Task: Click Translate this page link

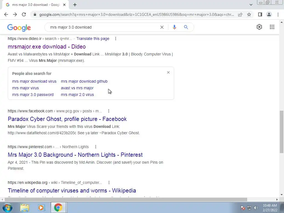Action: tap(93, 39)
